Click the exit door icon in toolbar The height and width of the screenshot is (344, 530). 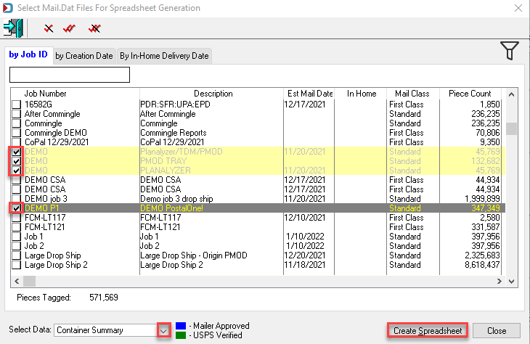click(x=13, y=28)
